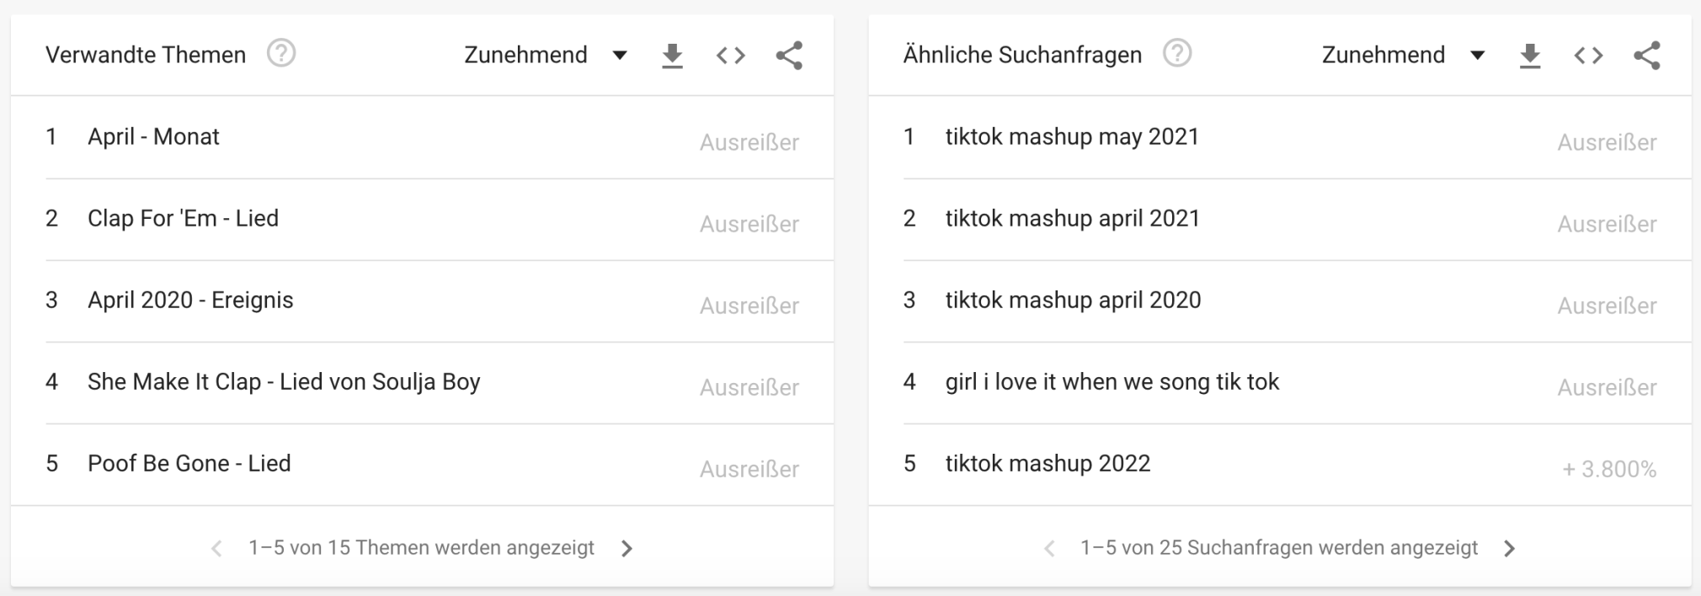Select the query tiktok mashup may 2021
1701x596 pixels.
pos(1072,136)
